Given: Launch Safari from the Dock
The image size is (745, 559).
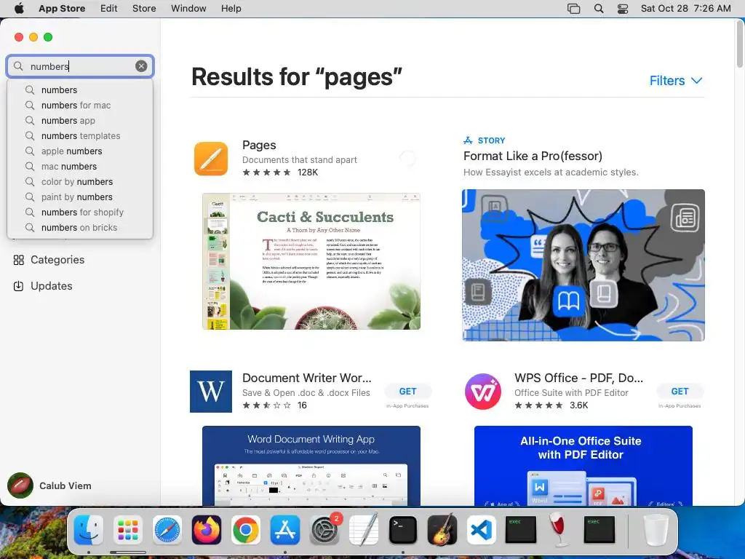Looking at the screenshot, I should click(167, 530).
